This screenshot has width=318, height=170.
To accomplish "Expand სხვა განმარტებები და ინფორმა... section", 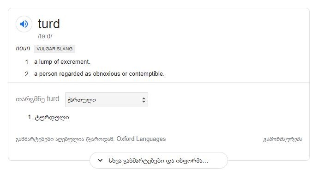I will coord(159,161).
